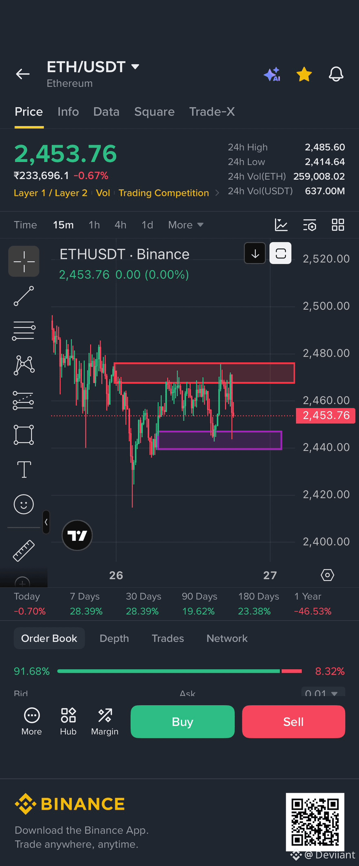The image size is (359, 866).
Task: Switch to the Price tab
Action: [x=29, y=112]
